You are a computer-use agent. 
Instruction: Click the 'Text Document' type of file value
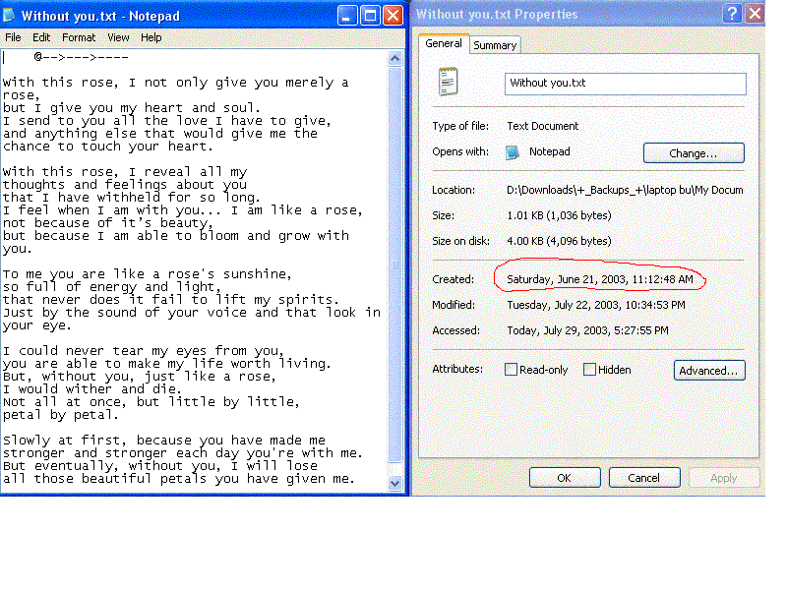pyautogui.click(x=543, y=127)
